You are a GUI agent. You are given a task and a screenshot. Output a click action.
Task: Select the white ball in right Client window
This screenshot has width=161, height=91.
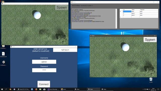(126, 48)
